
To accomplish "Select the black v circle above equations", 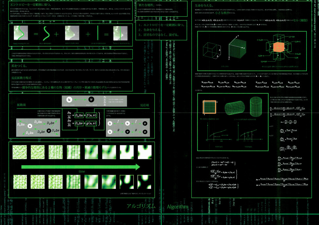I will pyautogui.click(x=91, y=100).
